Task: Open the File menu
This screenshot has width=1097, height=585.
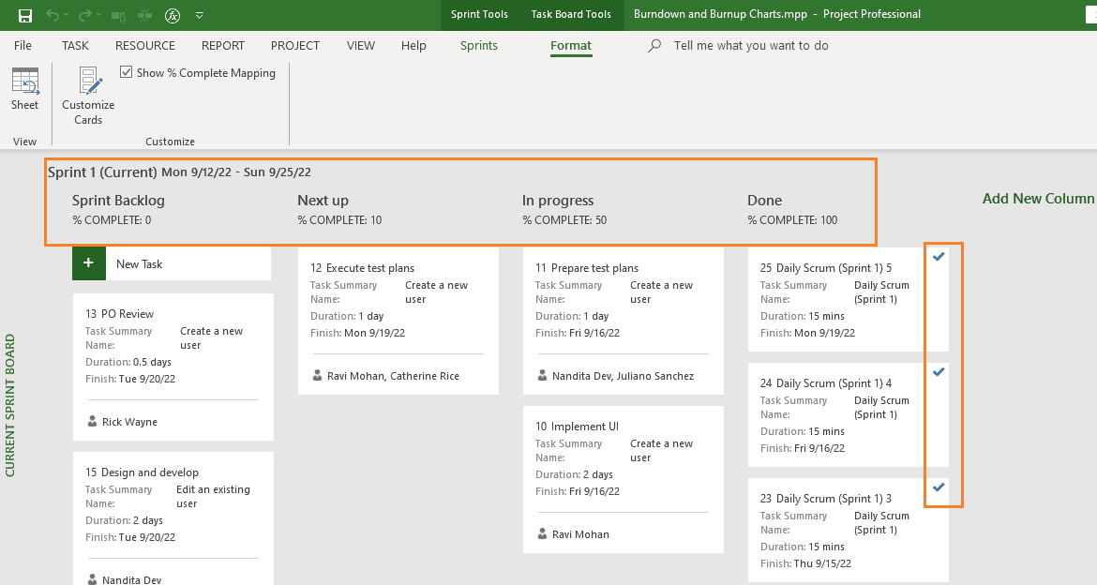Action: tap(23, 46)
